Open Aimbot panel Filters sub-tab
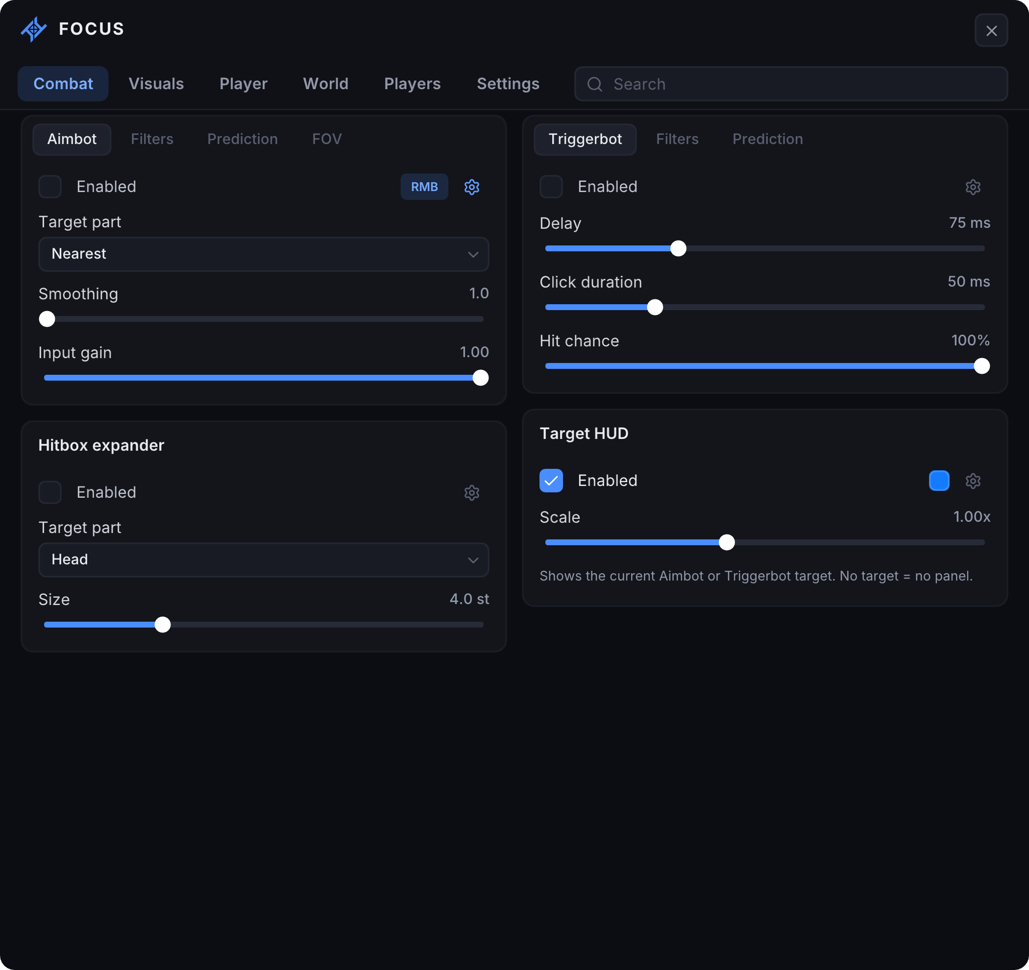This screenshot has width=1029, height=970. (152, 139)
